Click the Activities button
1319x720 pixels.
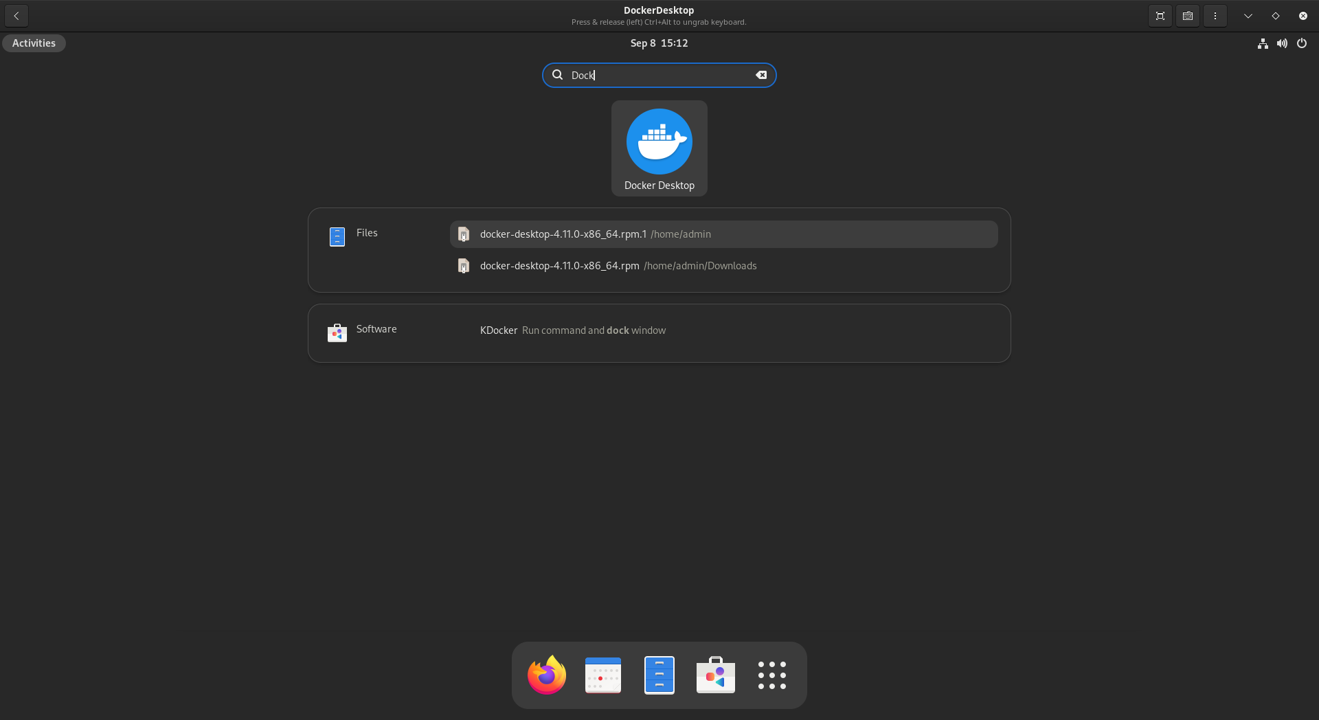34,43
